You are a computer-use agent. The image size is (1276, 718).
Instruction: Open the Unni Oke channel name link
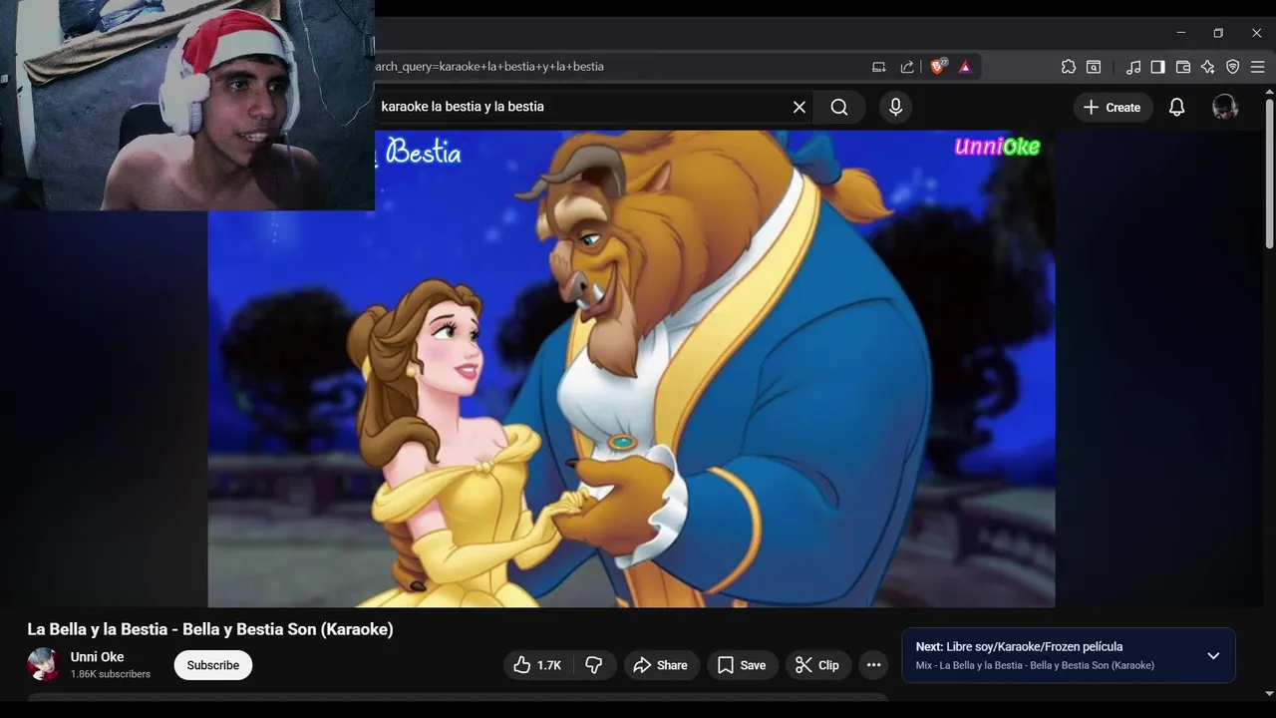(x=97, y=657)
